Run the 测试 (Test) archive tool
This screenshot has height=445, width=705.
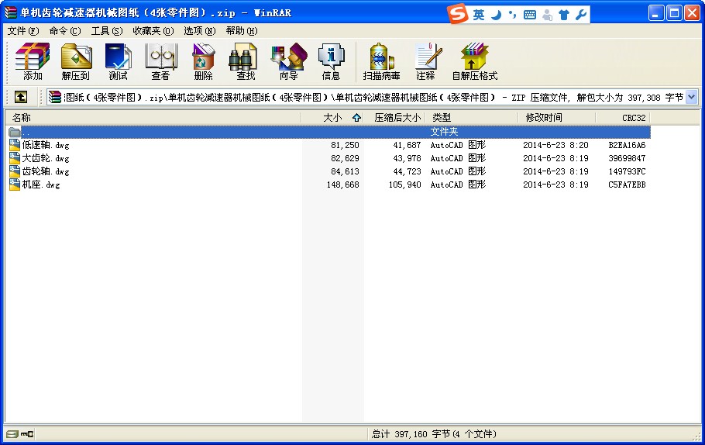tap(118, 62)
